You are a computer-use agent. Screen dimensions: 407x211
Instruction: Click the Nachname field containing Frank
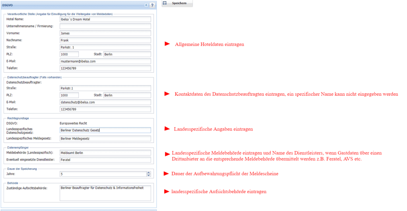[105, 40]
